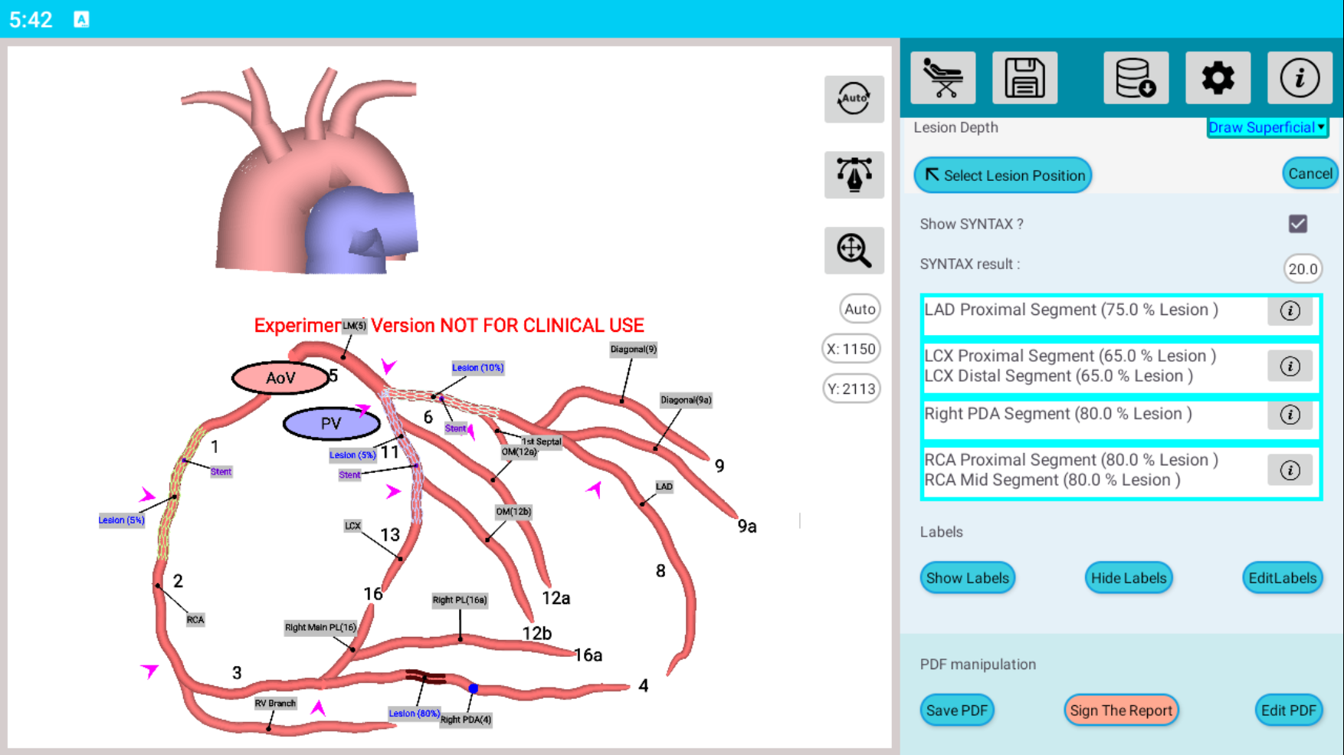Viewport: 1344px width, 755px height.
Task: Click the top toolbar info icon
Action: tap(1300, 78)
